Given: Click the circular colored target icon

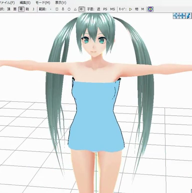Looking at the screenshot, I should point(150,9).
